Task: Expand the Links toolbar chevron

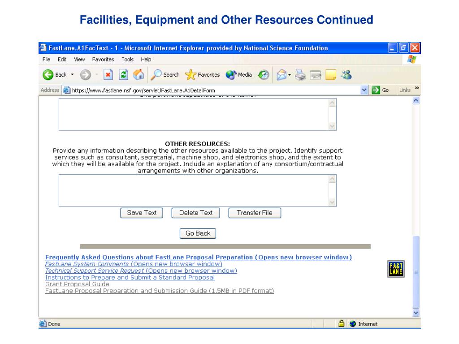Action: coord(417,88)
